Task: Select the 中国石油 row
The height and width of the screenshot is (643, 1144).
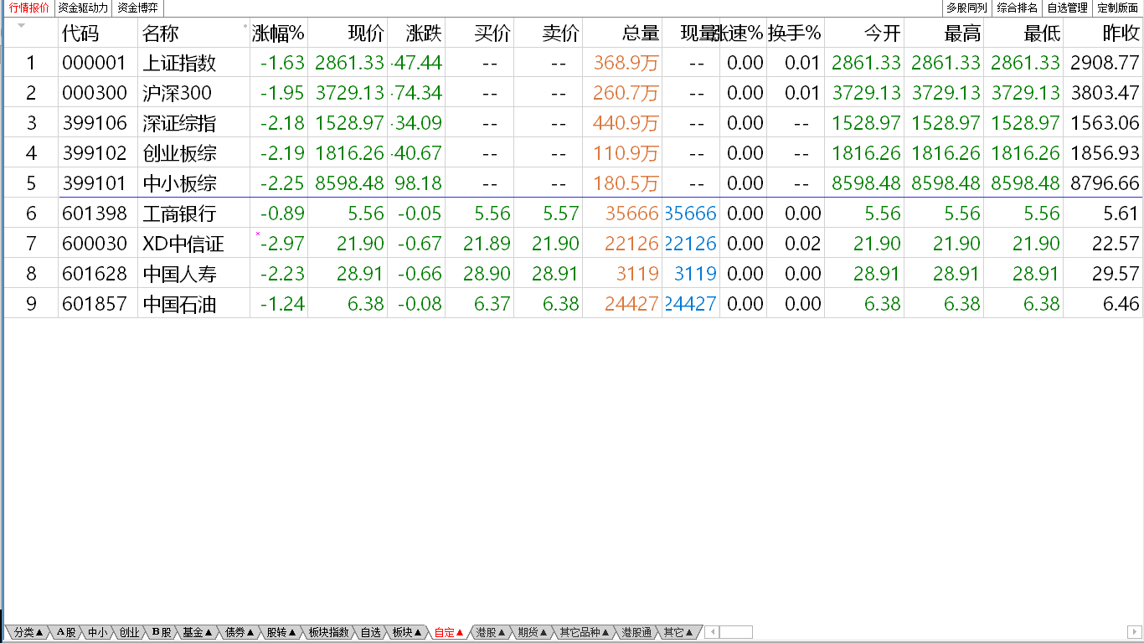Action: coord(573,304)
